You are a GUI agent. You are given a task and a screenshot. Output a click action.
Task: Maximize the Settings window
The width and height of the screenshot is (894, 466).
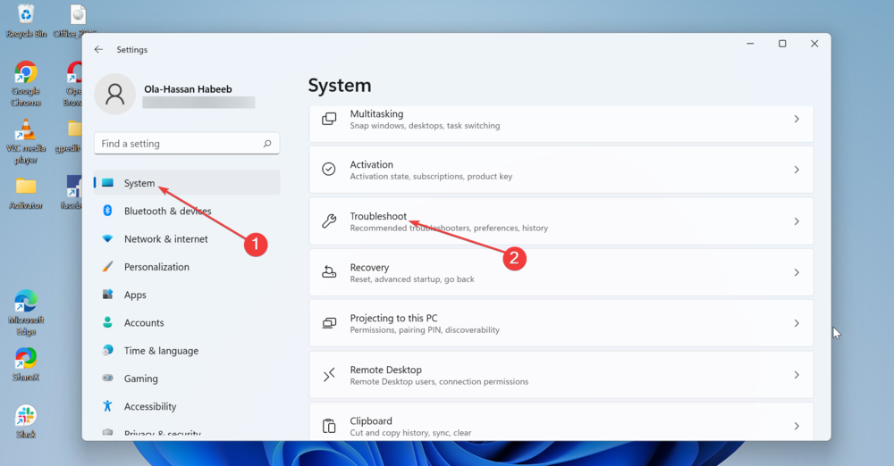click(782, 44)
